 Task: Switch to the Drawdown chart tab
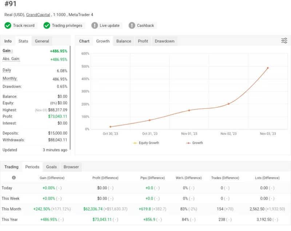164,41
